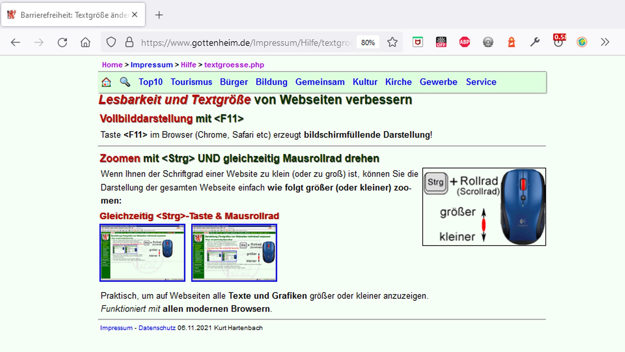Follow the Impressum breadcrumb link
Screen dimensions: 625x352
click(151, 65)
